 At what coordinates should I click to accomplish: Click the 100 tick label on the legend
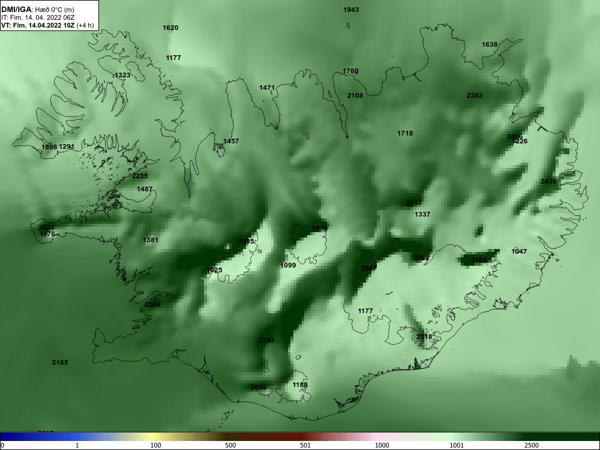click(155, 445)
